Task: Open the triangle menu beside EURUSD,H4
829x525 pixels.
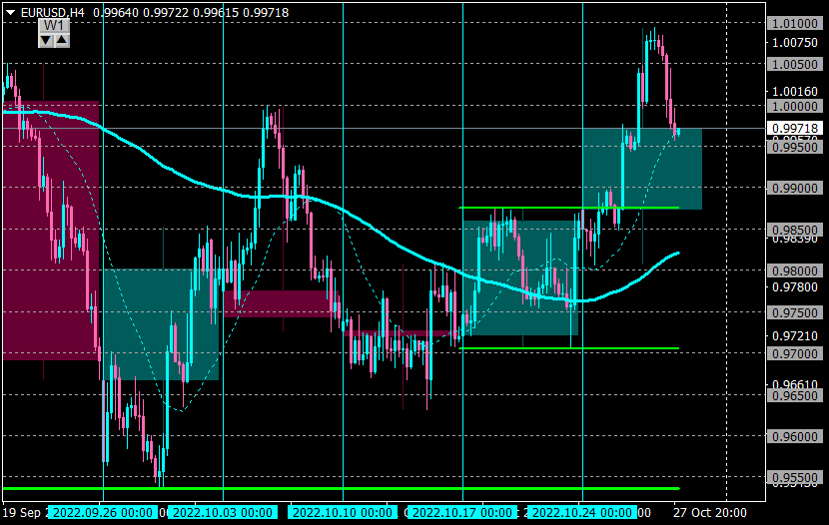Action: pyautogui.click(x=11, y=12)
